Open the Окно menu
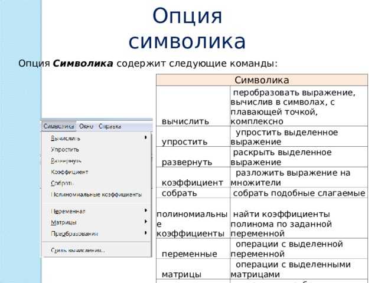The width and height of the screenshot is (378, 283). tap(86, 126)
